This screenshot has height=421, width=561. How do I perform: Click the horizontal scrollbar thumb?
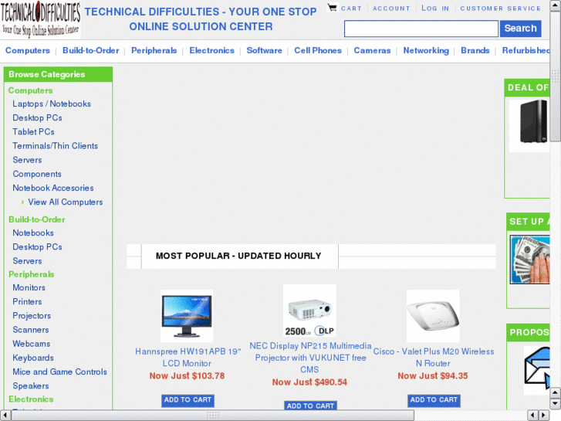[x=213, y=416]
